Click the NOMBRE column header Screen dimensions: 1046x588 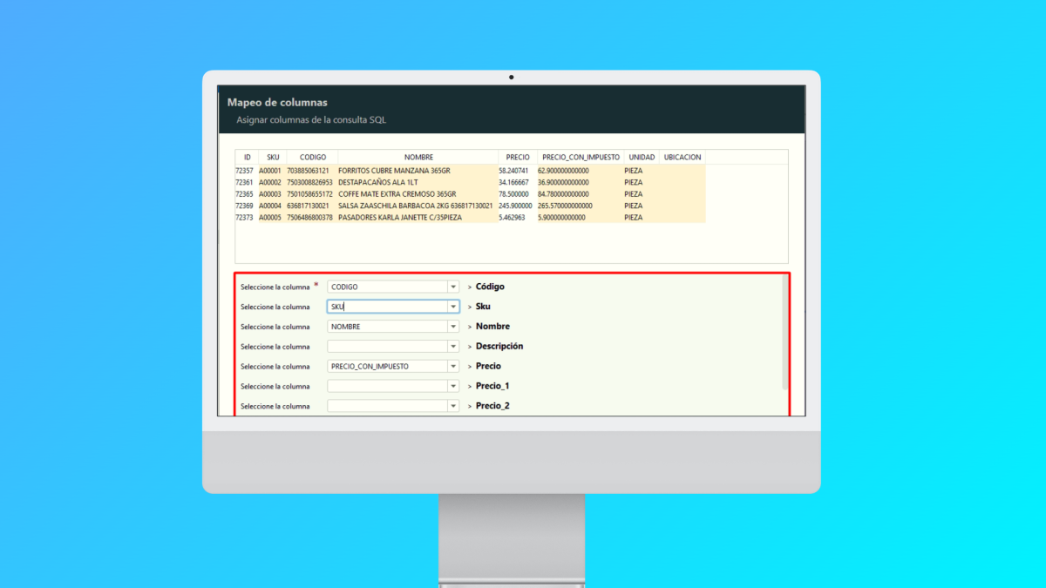[418, 157]
